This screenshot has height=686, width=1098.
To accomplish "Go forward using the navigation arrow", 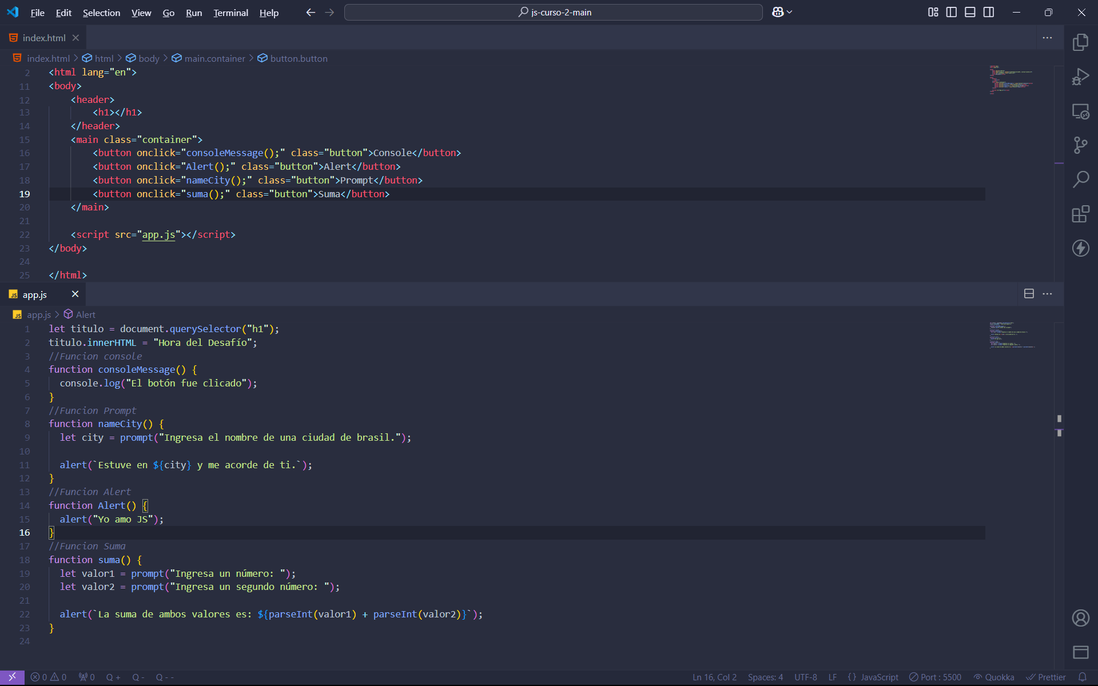I will tap(329, 12).
